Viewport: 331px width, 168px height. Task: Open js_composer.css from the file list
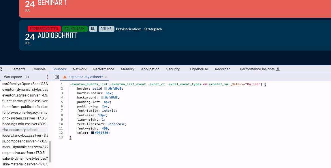[x=25, y=141]
